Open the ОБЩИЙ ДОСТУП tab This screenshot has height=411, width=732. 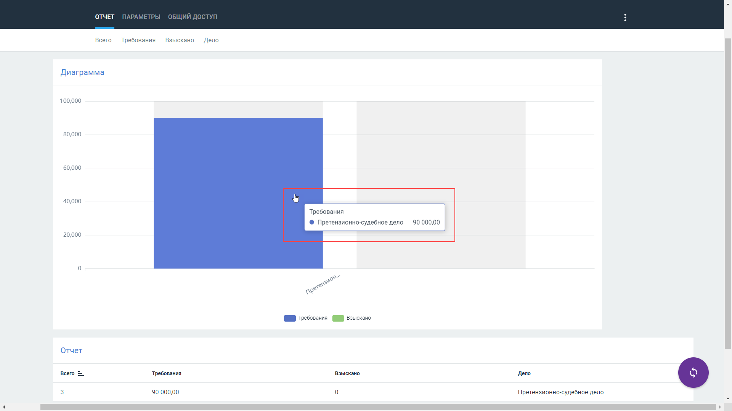coord(193,17)
